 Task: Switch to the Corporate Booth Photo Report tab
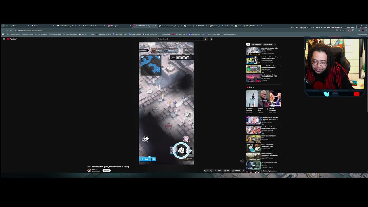point(93,26)
